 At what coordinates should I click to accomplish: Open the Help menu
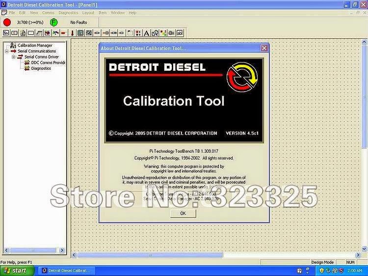(132, 13)
